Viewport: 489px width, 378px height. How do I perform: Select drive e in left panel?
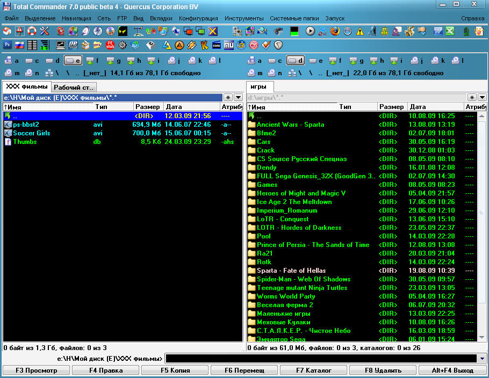click(x=73, y=61)
